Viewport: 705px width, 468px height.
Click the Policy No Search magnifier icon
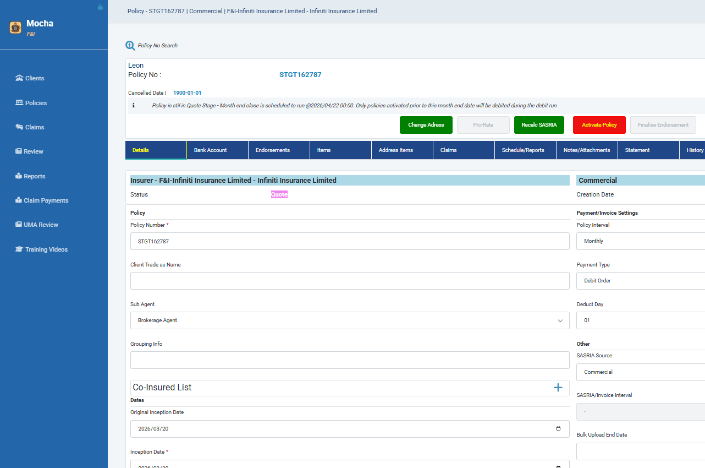(130, 45)
